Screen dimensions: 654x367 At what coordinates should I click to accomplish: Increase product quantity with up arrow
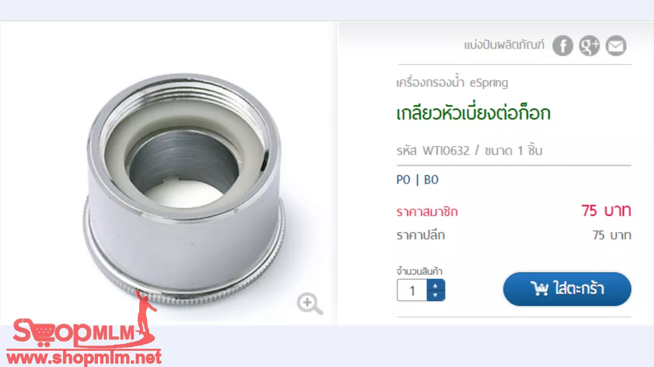point(435,285)
